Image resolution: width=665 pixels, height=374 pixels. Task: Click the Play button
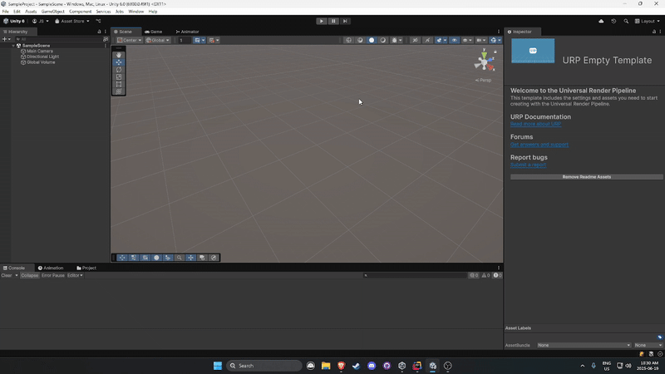(x=322, y=22)
